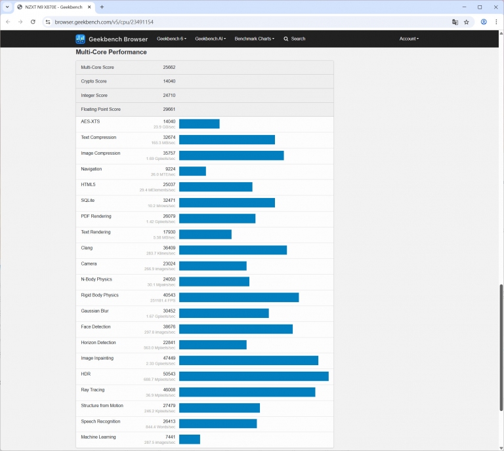The image size is (504, 451).
Task: Open the Chrome profile icon
Action: click(x=484, y=22)
